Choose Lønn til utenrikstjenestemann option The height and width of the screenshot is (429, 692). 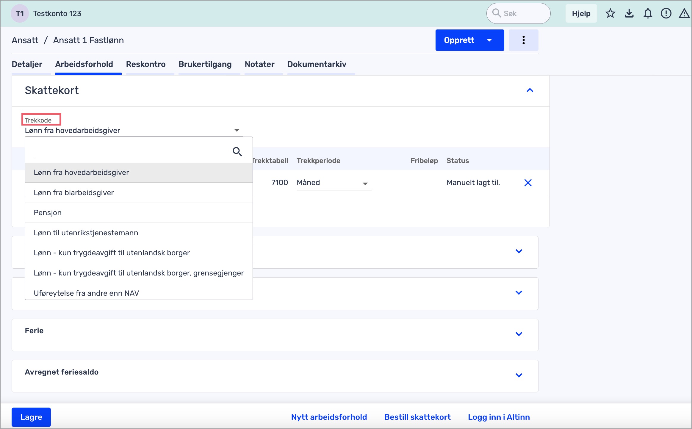point(139,233)
